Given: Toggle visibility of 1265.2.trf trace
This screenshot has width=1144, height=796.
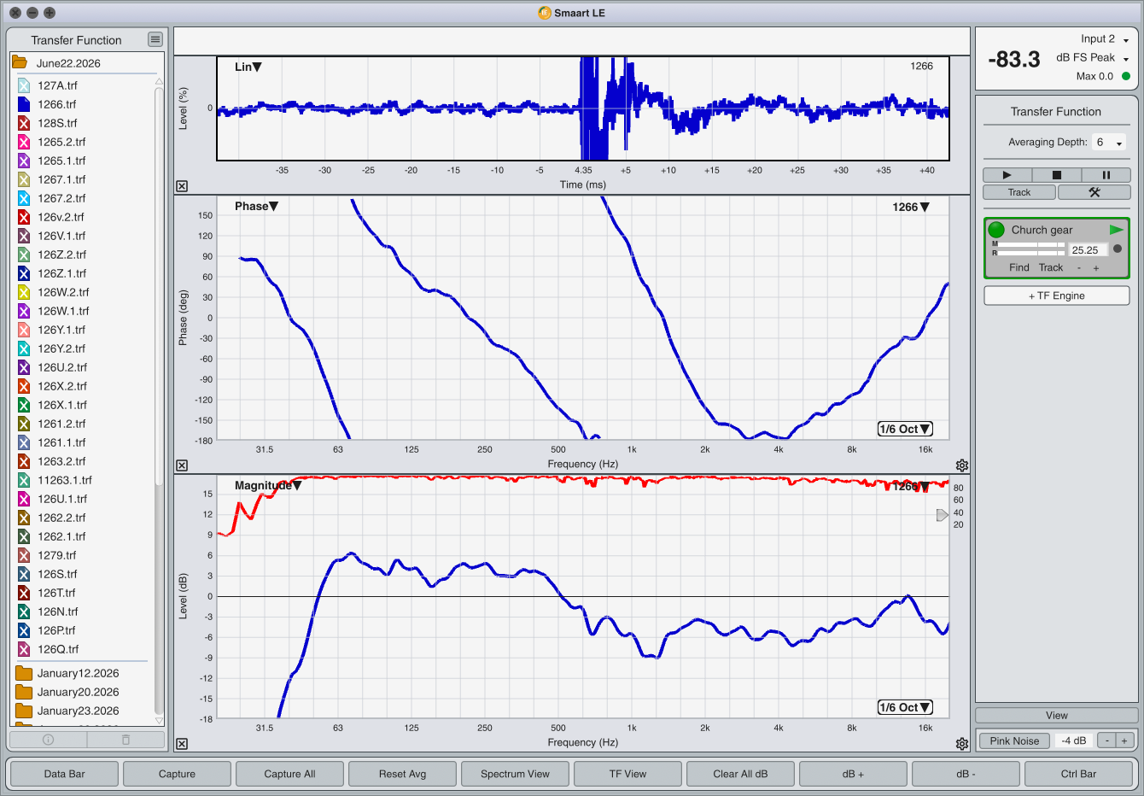Looking at the screenshot, I should 24,142.
